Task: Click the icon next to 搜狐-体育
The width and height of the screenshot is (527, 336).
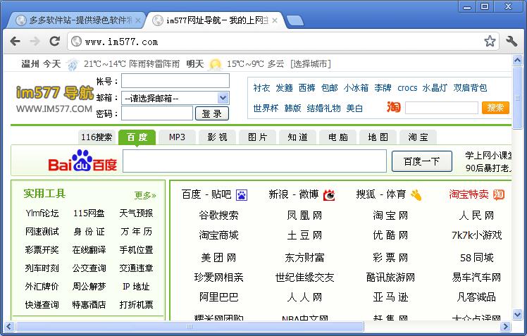Action: tap(416, 195)
